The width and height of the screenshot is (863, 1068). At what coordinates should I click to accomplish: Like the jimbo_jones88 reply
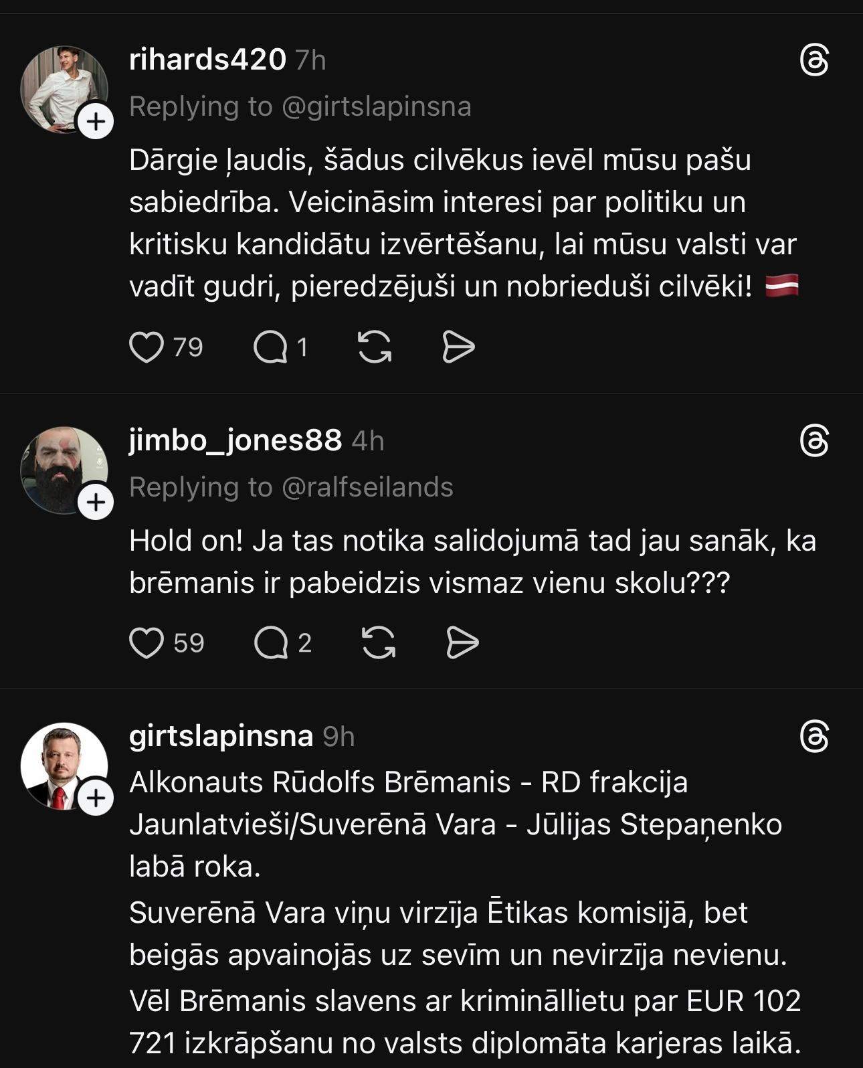(x=147, y=643)
